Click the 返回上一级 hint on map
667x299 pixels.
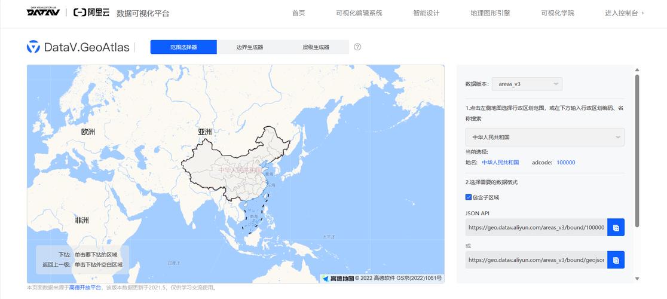pos(82,264)
